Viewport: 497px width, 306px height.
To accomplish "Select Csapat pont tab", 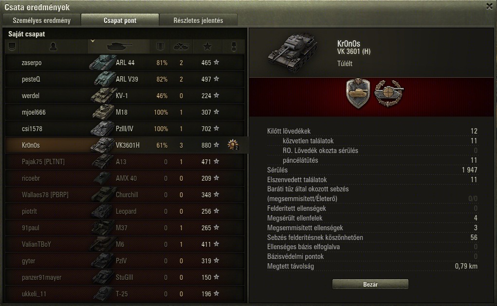I will tap(120, 20).
